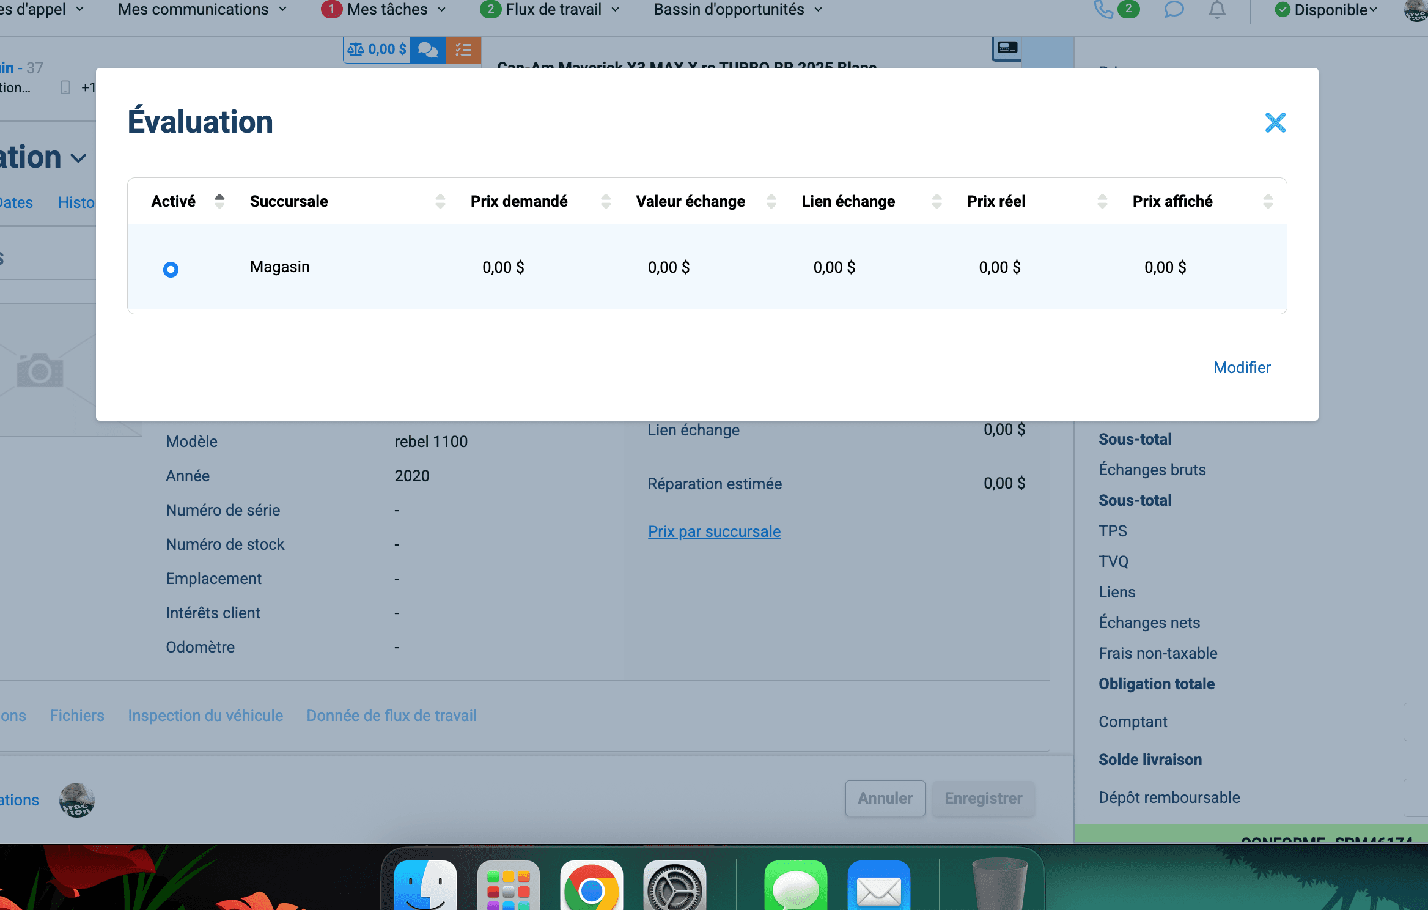Open the chat bubble icon in header
This screenshot has width=1428, height=910.
(1174, 9)
